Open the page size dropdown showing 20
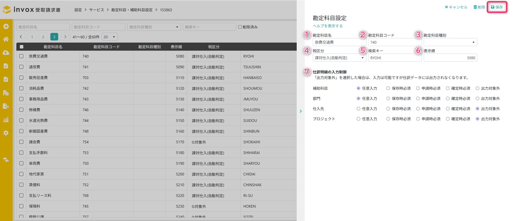 click(x=109, y=37)
